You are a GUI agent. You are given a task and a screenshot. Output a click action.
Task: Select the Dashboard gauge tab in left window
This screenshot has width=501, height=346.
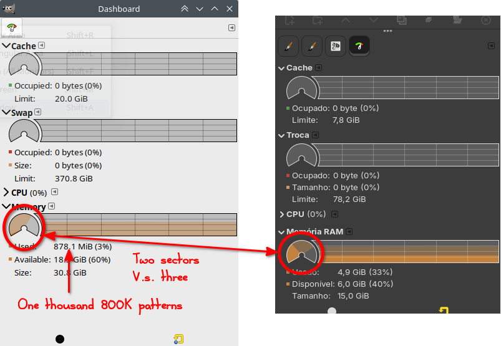(x=12, y=27)
